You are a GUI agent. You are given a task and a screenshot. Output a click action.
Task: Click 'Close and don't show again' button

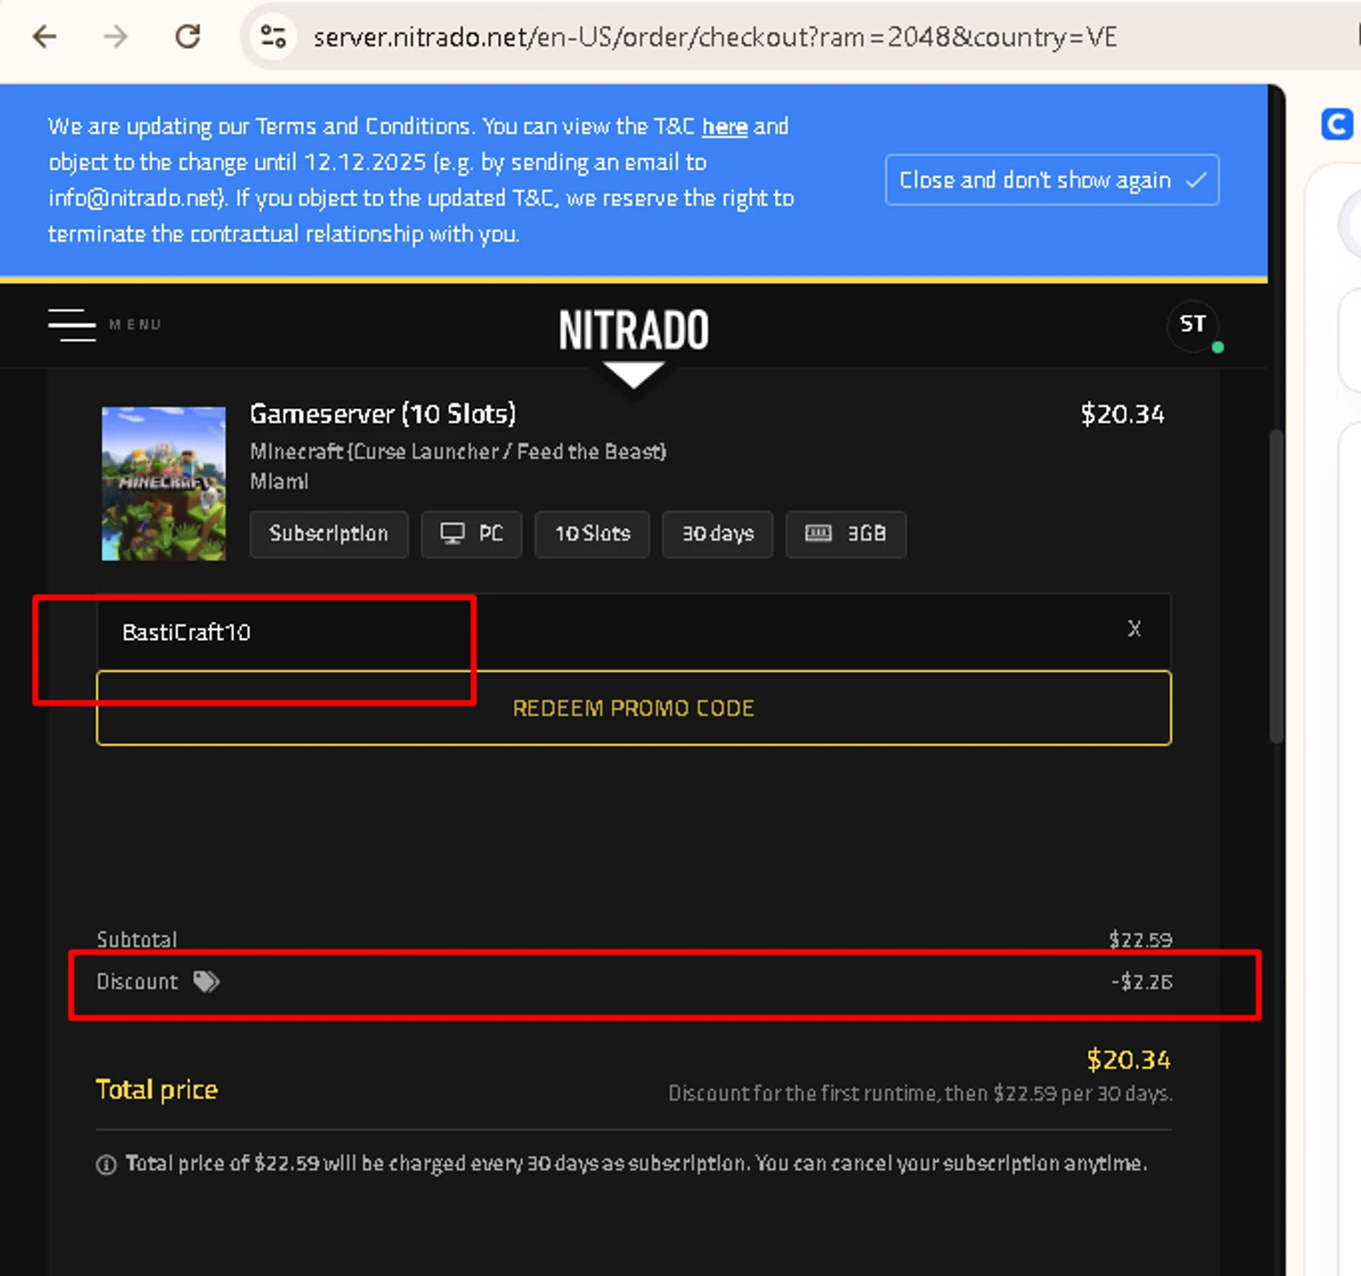pyautogui.click(x=1052, y=180)
